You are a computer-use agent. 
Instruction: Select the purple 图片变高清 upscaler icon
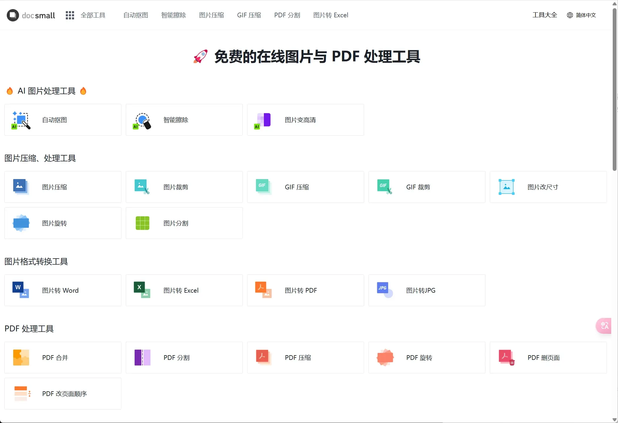[263, 120]
